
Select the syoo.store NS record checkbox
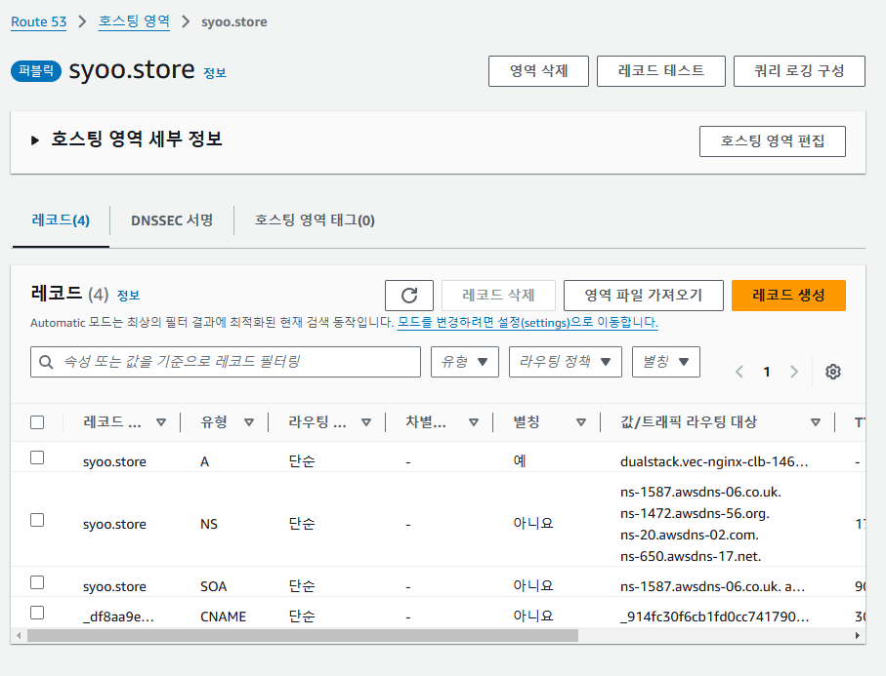coord(37,520)
